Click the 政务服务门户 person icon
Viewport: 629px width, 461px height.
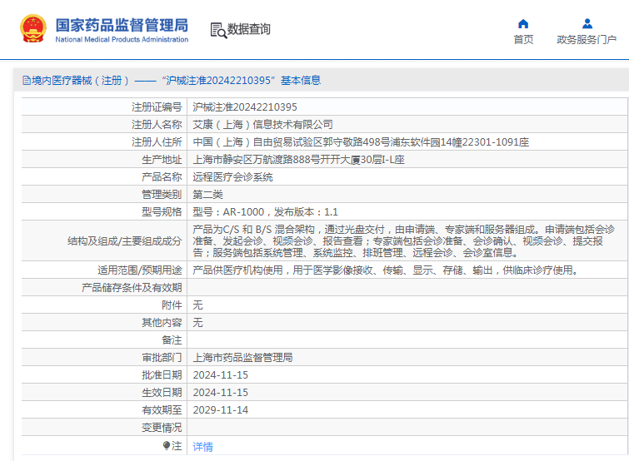click(x=587, y=23)
